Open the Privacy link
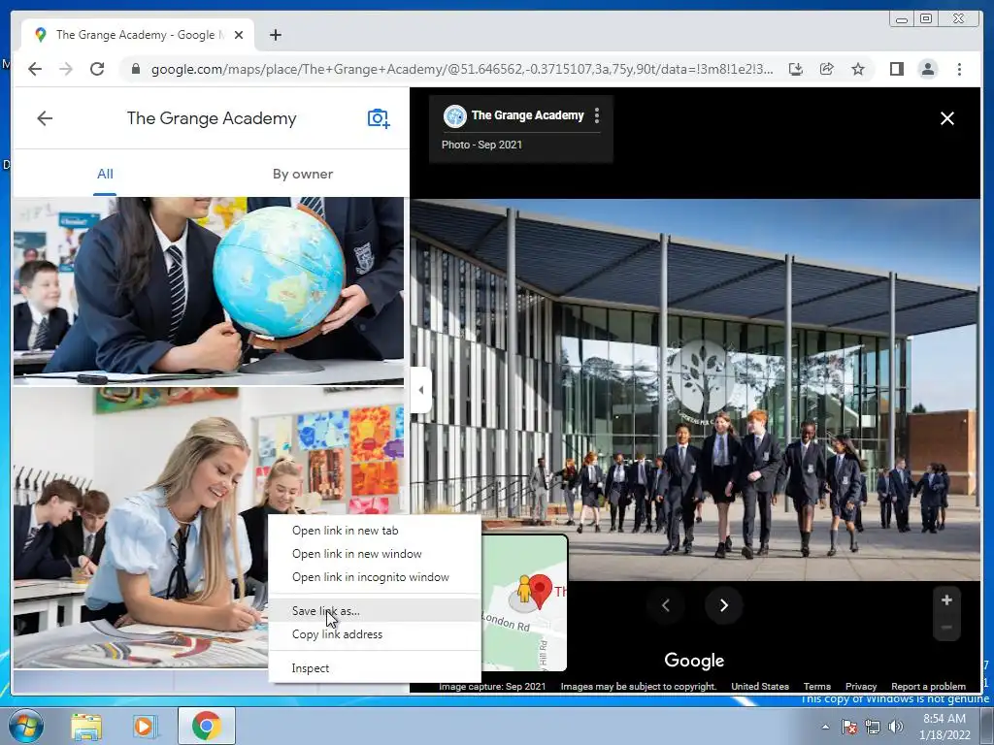Image resolution: width=994 pixels, height=745 pixels. 861,686
